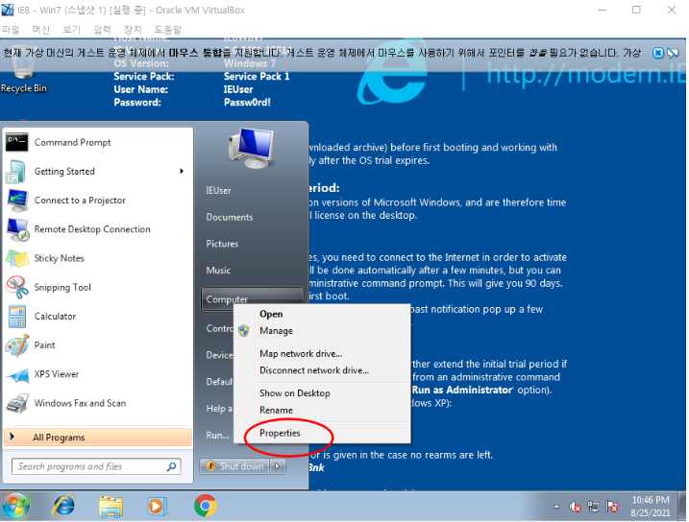Open Documents from Start menu

(x=230, y=217)
